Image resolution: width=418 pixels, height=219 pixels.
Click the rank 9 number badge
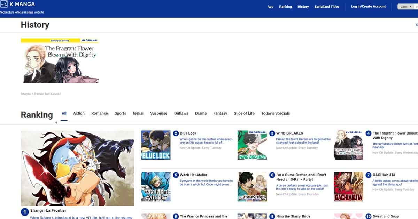(272, 216)
